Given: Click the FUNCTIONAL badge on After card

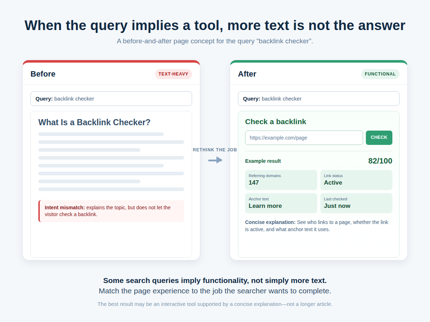Looking at the screenshot, I should 380,74.
